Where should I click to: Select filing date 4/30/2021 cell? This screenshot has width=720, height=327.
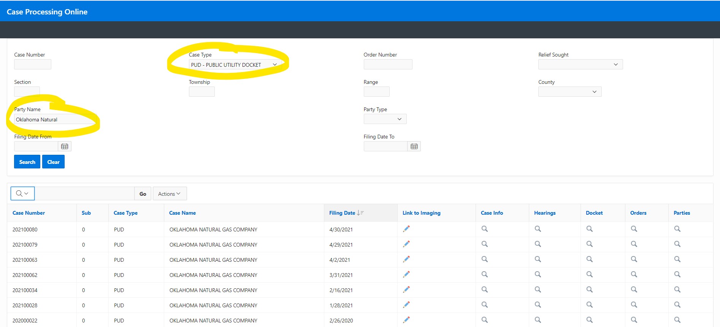click(x=341, y=230)
